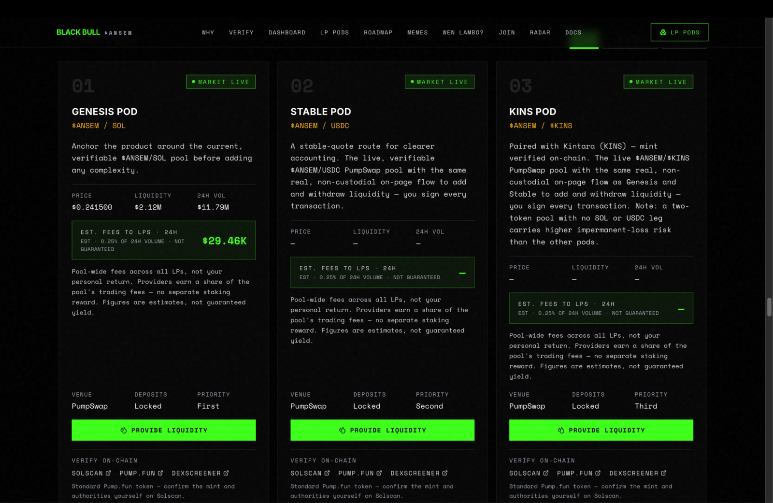773x503 pixels.
Task: Click external-link icon next to Kins Pod DEXSCREENER
Action: pyautogui.click(x=664, y=473)
